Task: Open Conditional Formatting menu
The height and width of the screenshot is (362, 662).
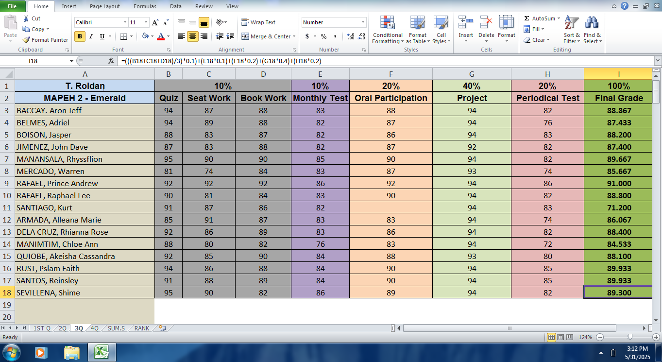Action: pos(388,30)
